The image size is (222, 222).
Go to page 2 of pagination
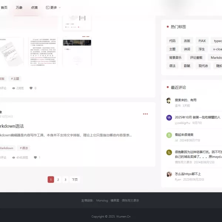coord(58,179)
